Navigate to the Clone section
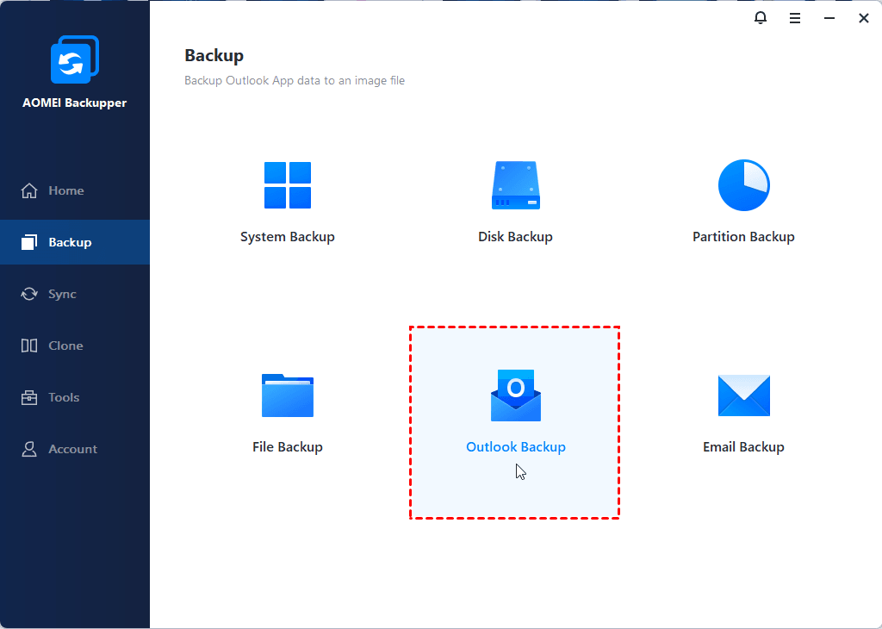 click(x=75, y=346)
